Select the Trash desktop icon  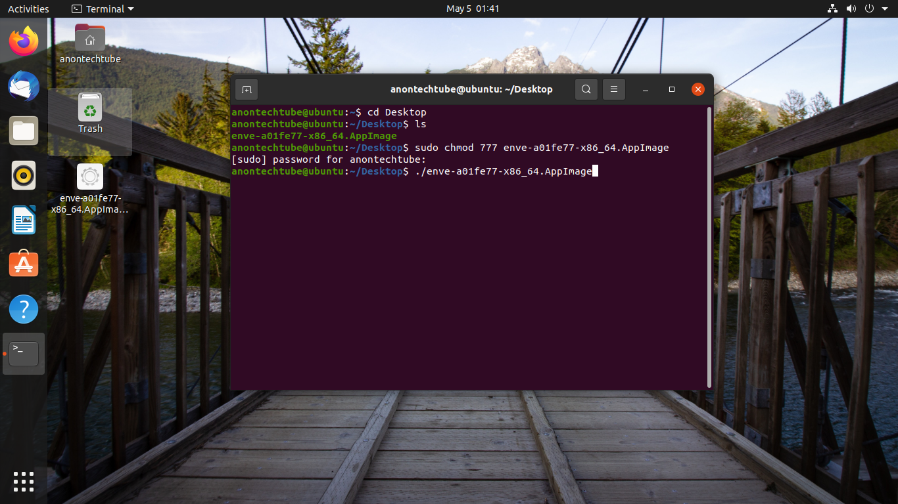[90, 114]
